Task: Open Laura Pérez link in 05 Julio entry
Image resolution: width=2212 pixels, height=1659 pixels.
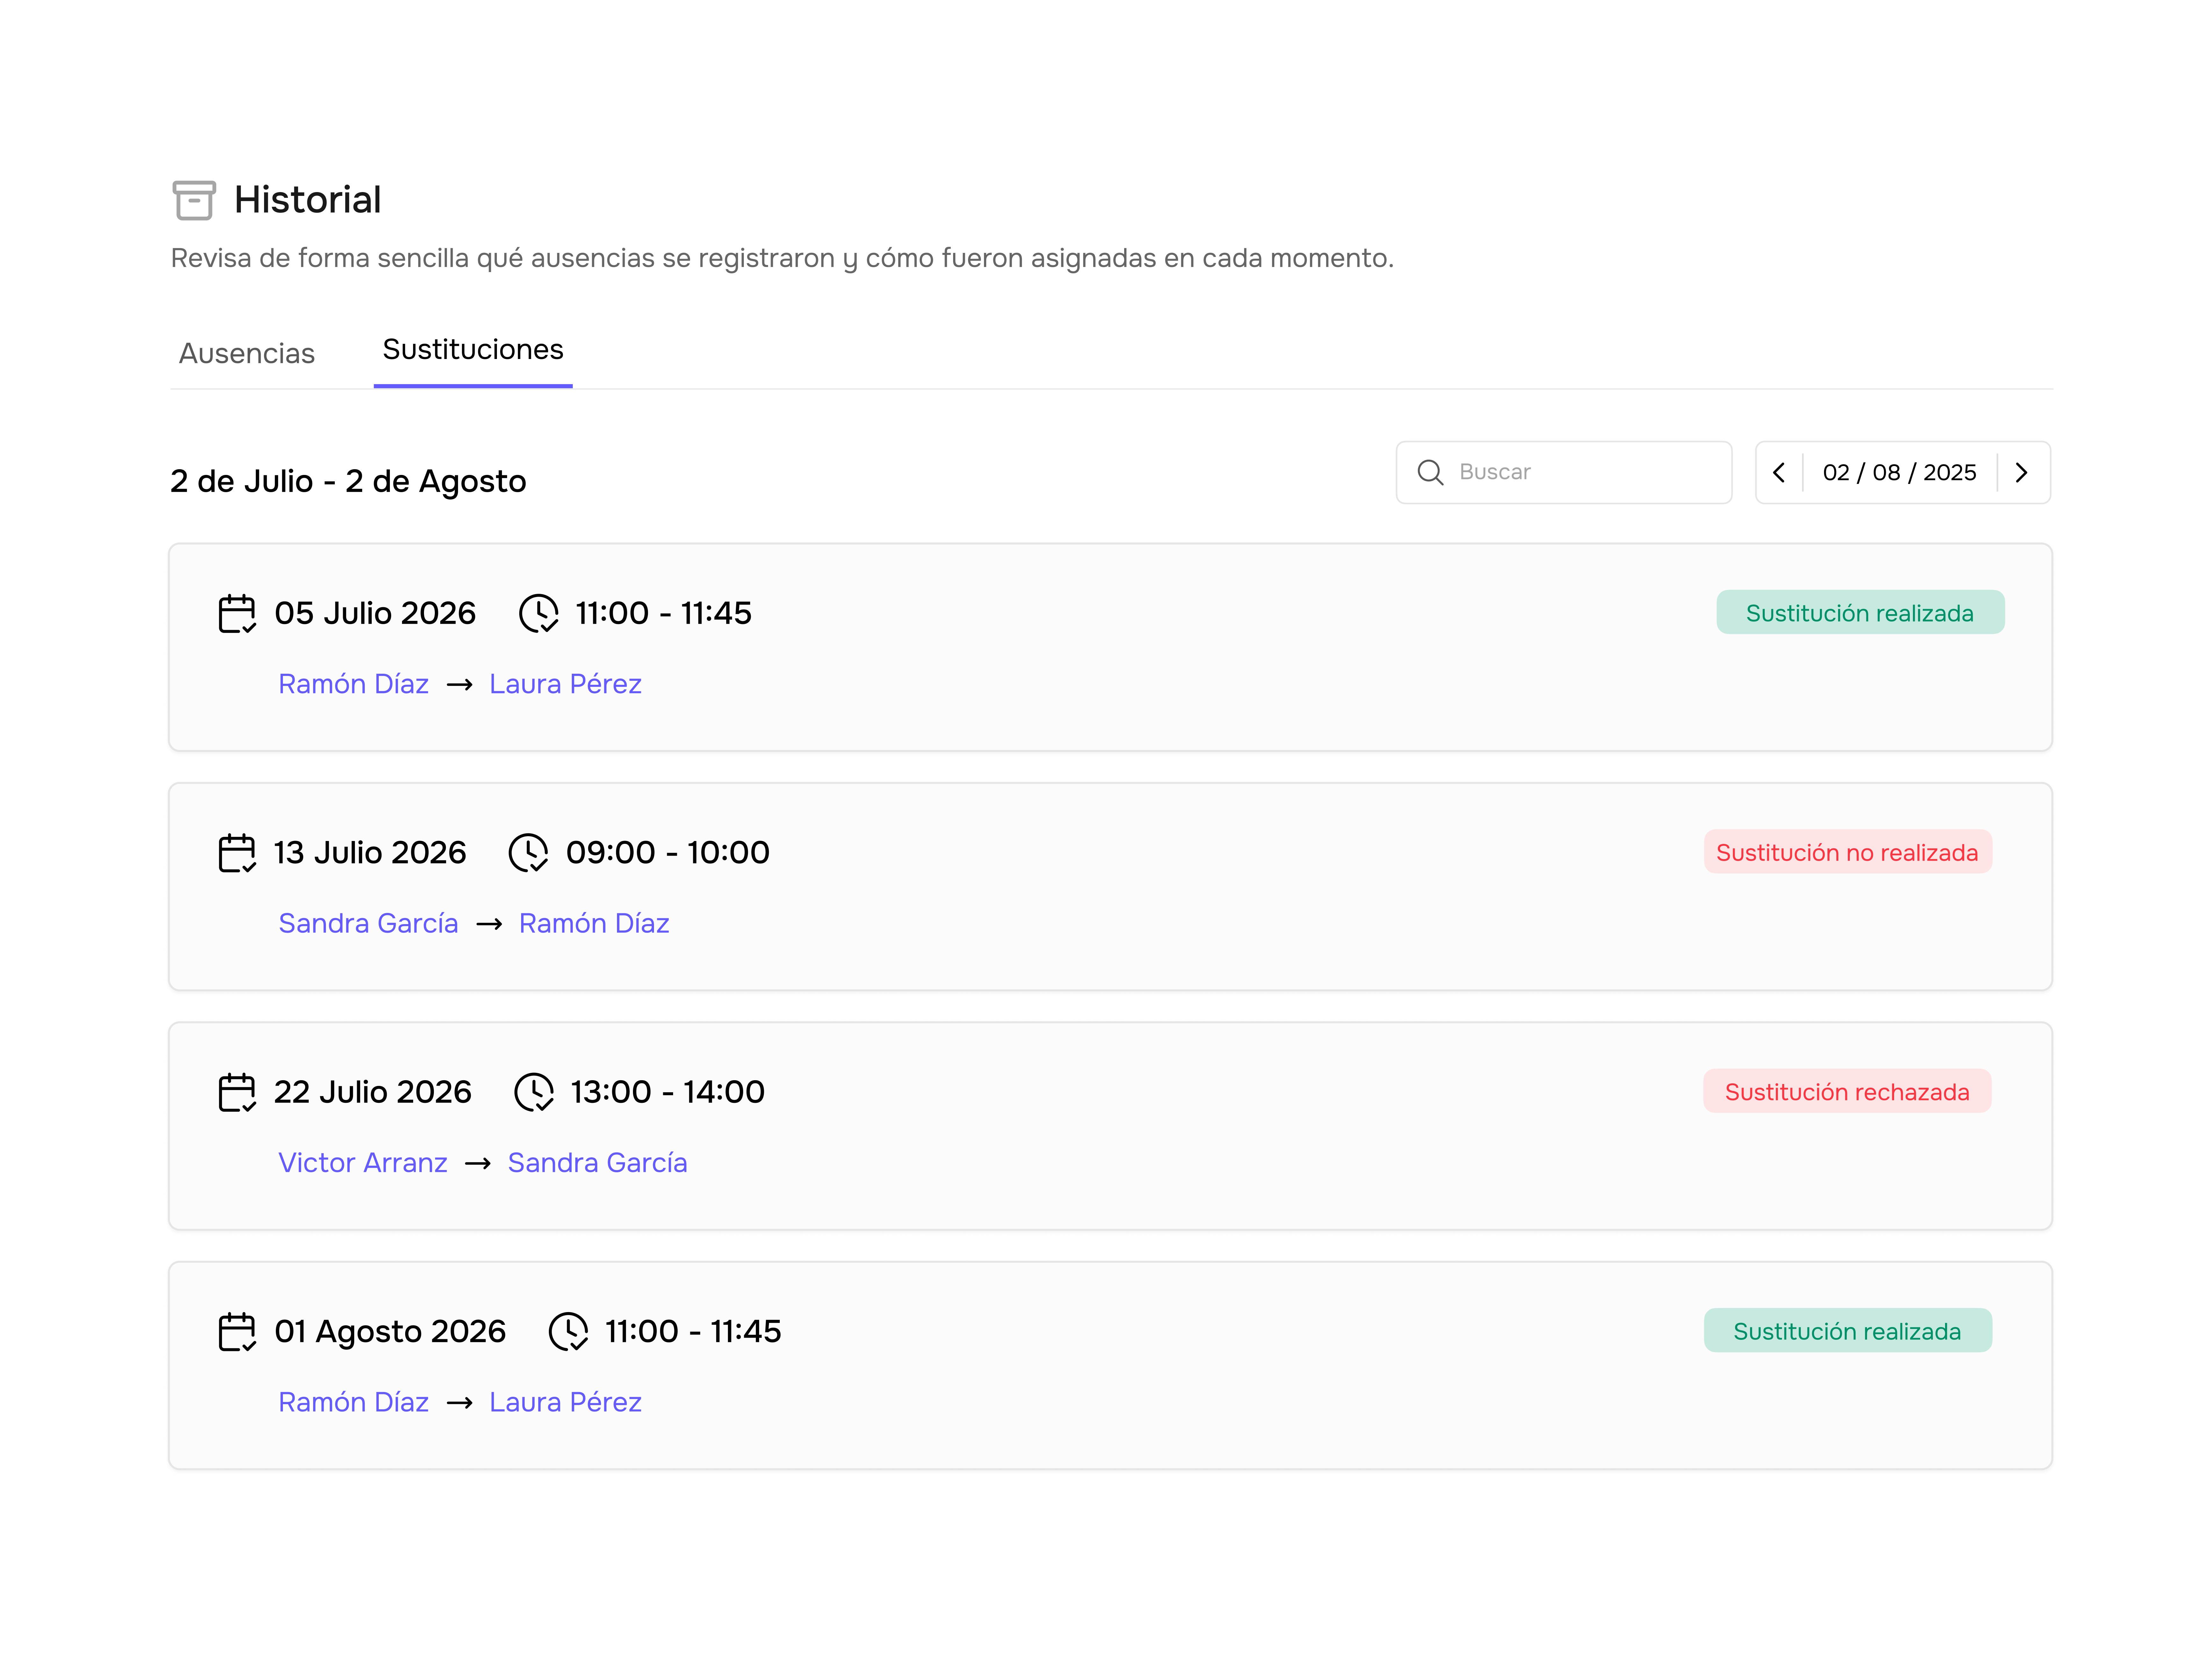Action: [565, 684]
